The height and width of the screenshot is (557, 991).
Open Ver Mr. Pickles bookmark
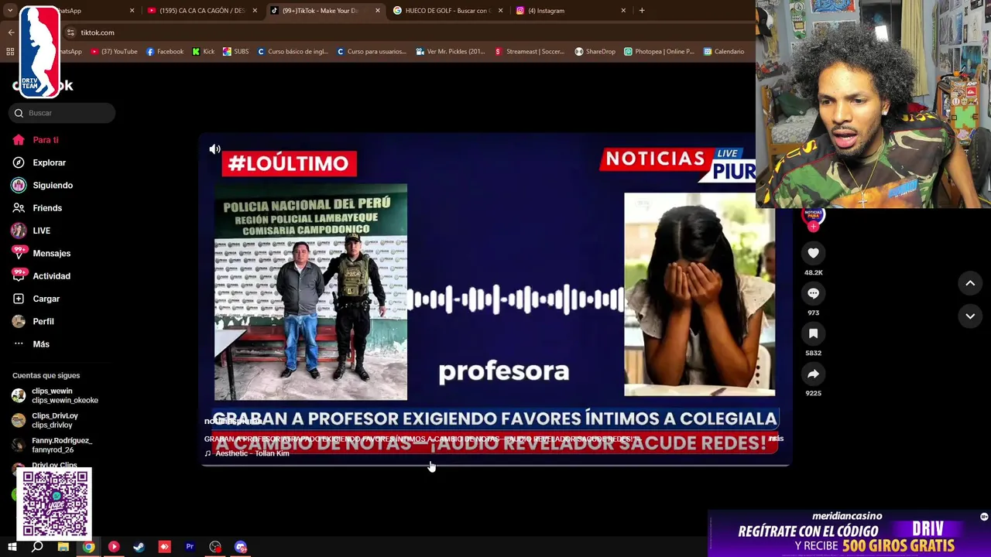451,52
